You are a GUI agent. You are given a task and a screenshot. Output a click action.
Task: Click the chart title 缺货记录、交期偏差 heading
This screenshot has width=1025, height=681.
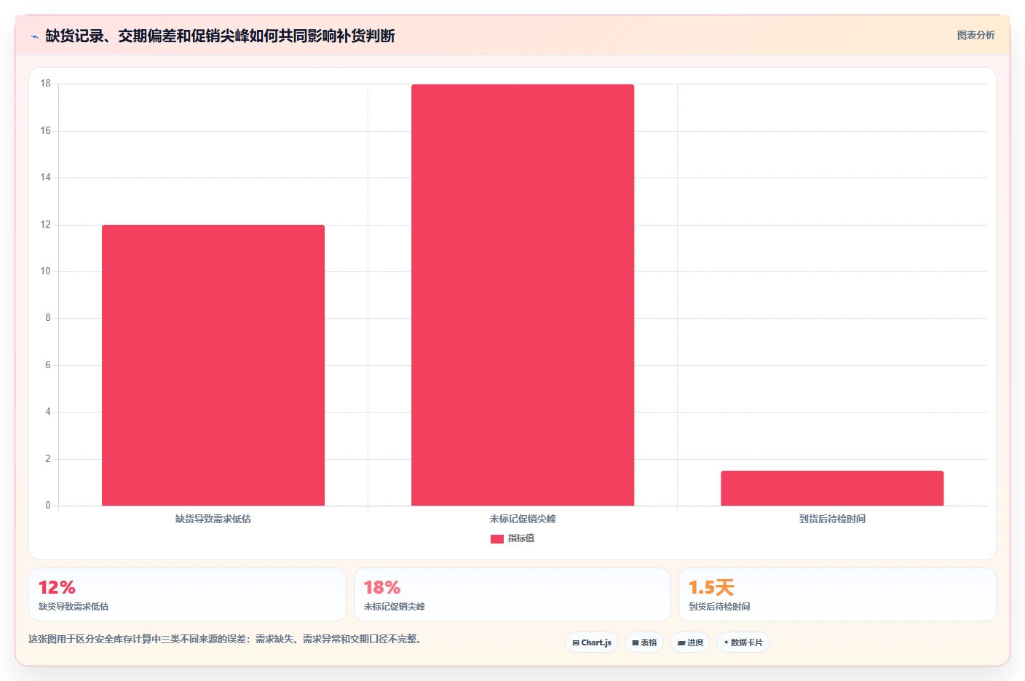click(220, 36)
